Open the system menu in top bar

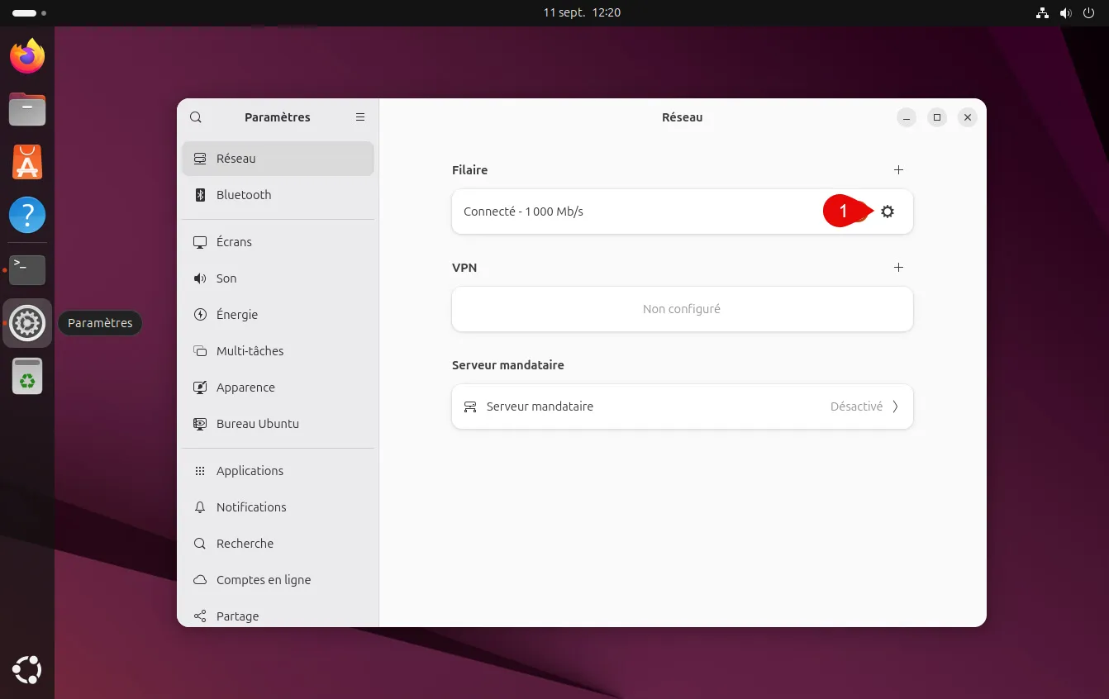(1065, 13)
